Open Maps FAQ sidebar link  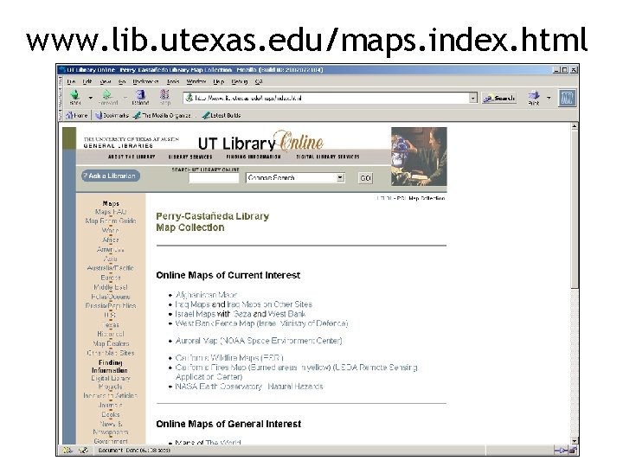(x=111, y=212)
